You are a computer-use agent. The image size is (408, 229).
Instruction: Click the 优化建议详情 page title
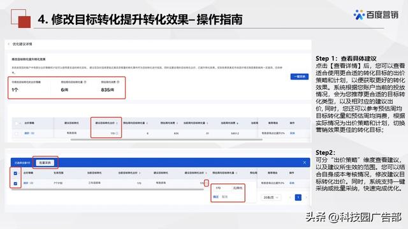(x=22, y=44)
